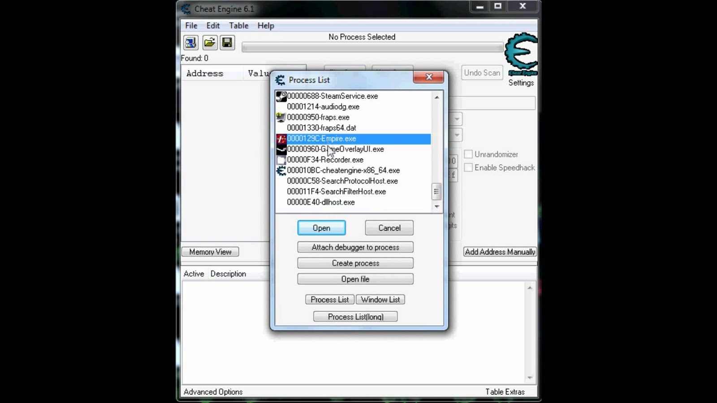This screenshot has height=403, width=717.
Task: Open the File menu
Action: tap(191, 26)
